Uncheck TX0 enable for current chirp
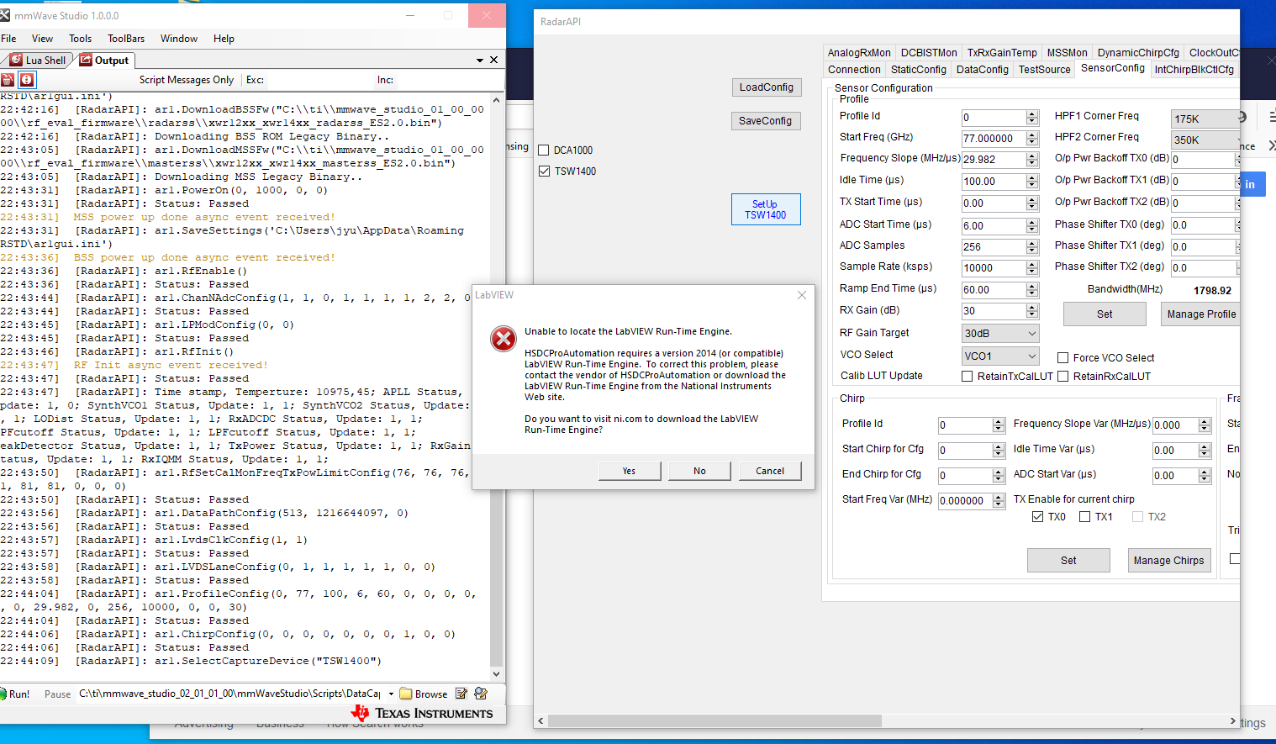 pos(1037,517)
